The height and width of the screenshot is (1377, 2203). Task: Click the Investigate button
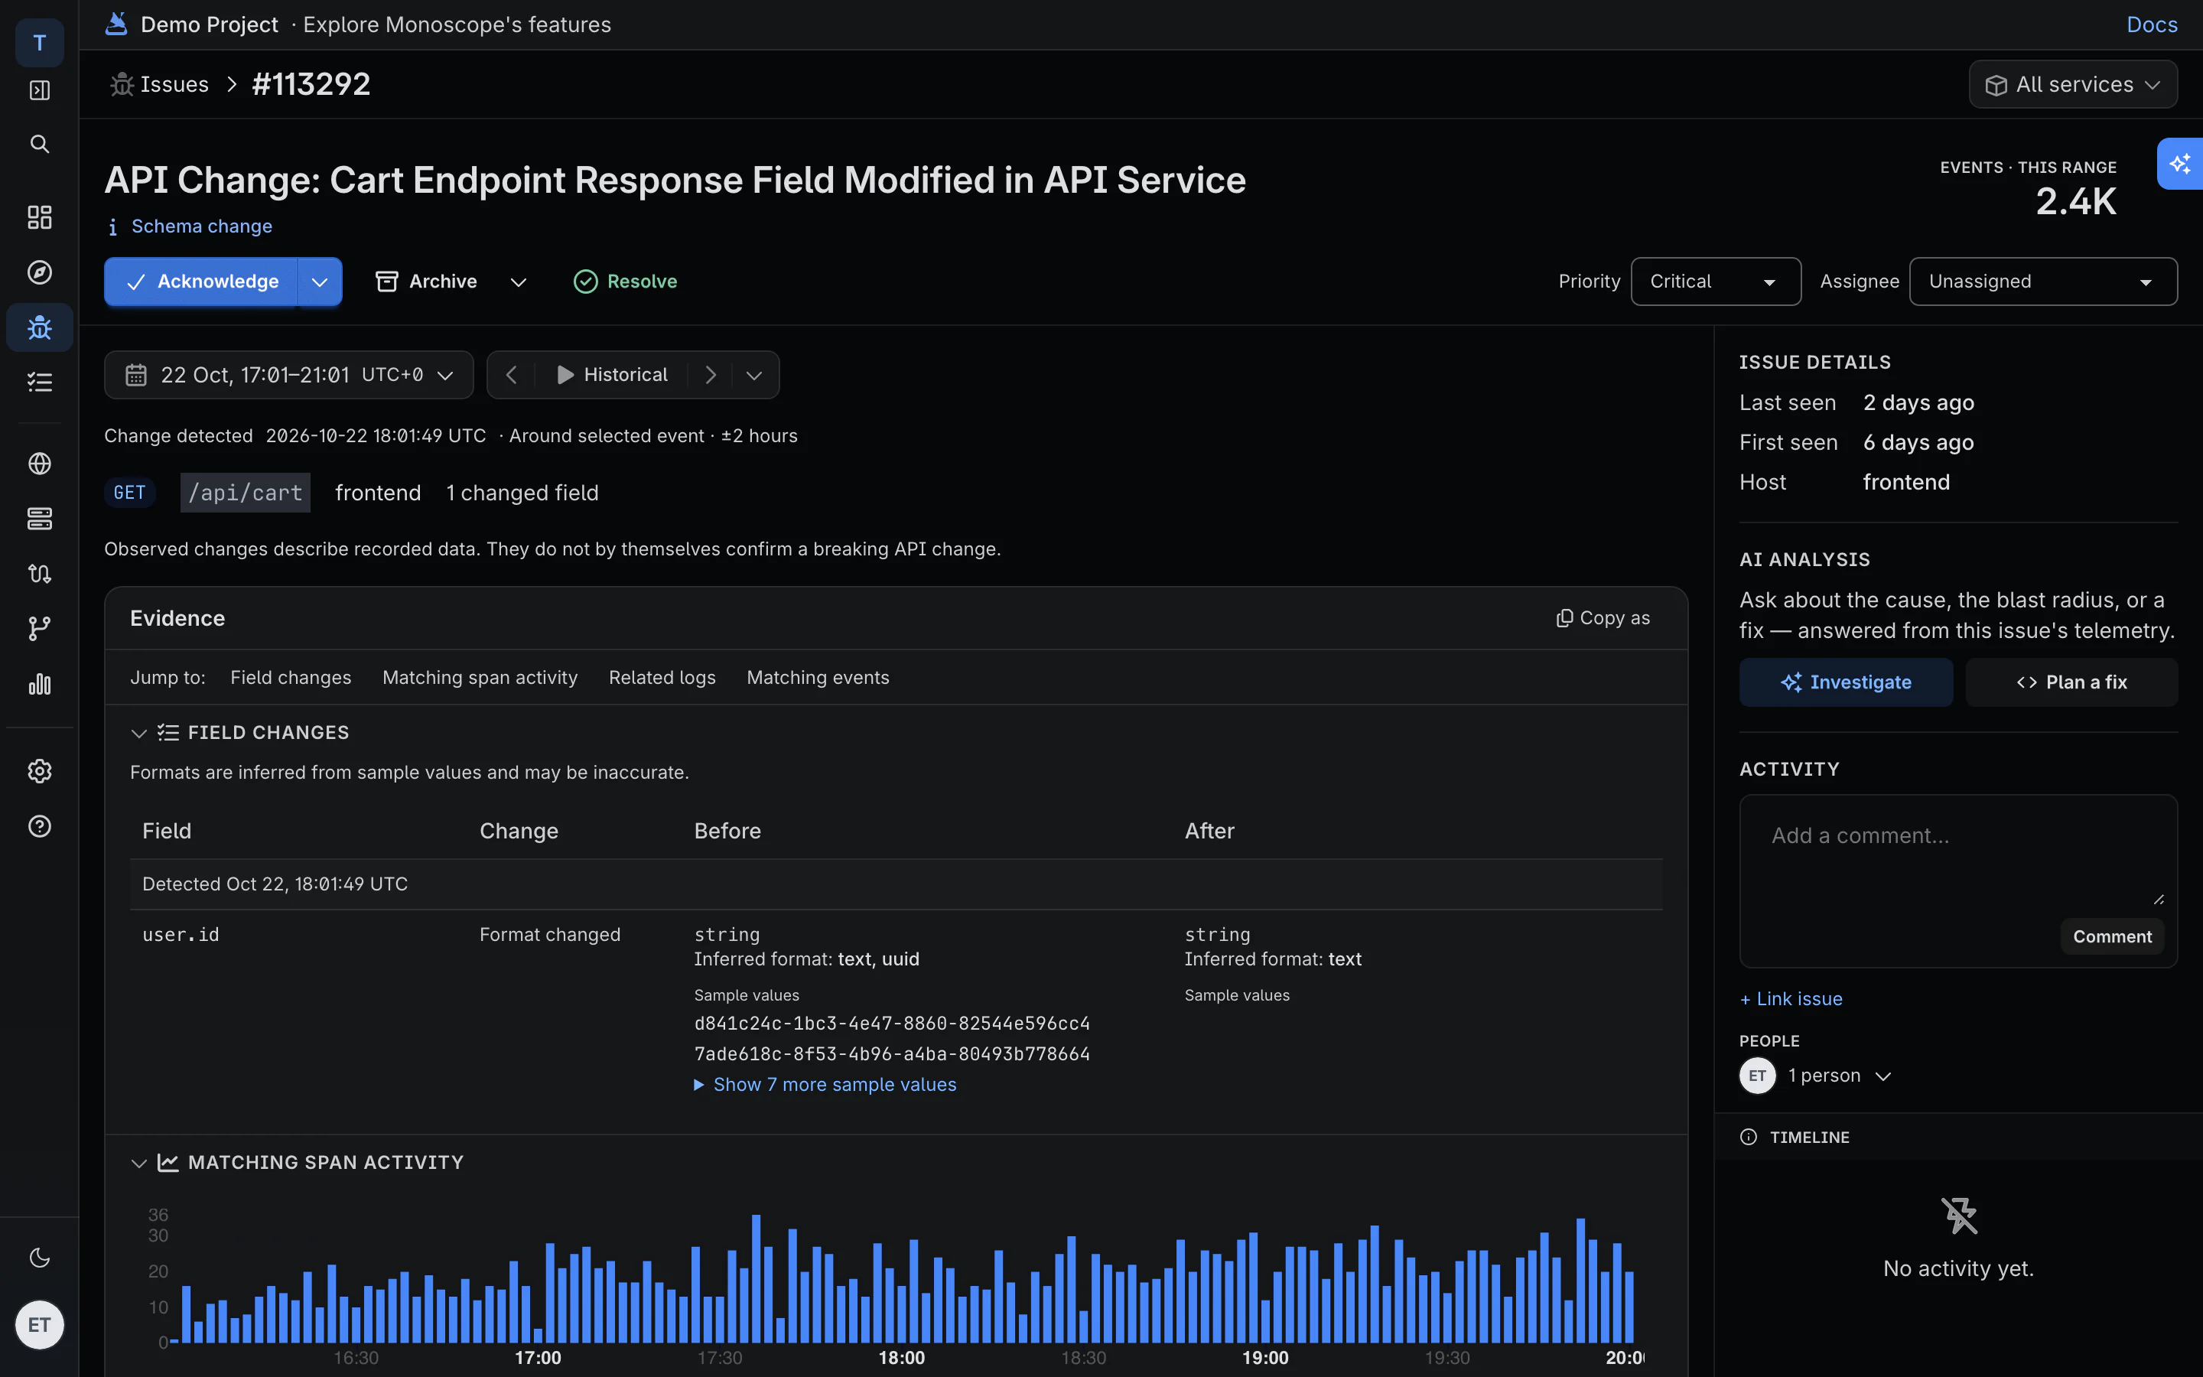(1845, 682)
